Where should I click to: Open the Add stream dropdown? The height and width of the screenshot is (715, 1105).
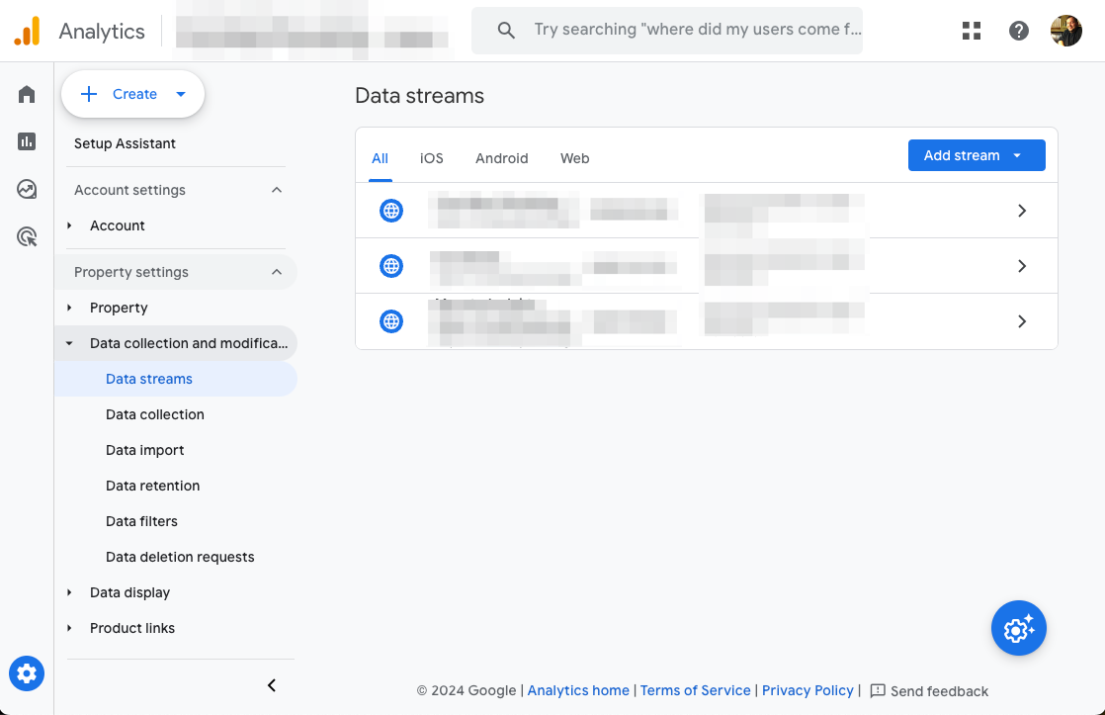coord(977,155)
